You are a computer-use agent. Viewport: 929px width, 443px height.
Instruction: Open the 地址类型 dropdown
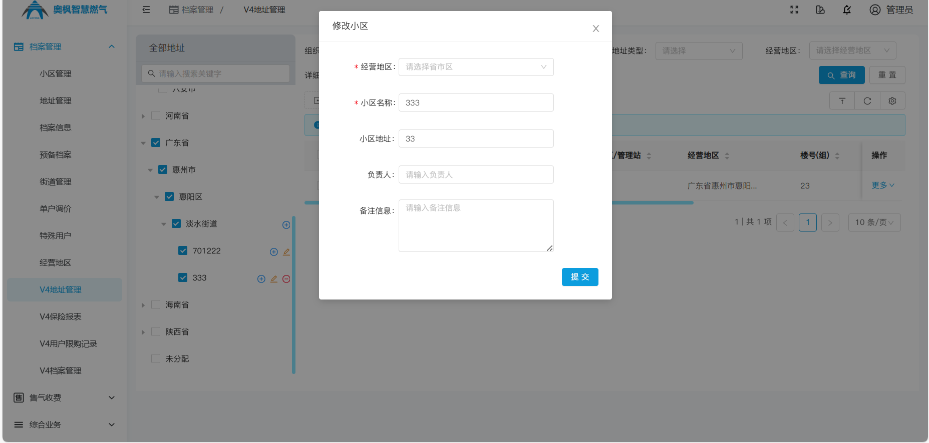(x=699, y=50)
